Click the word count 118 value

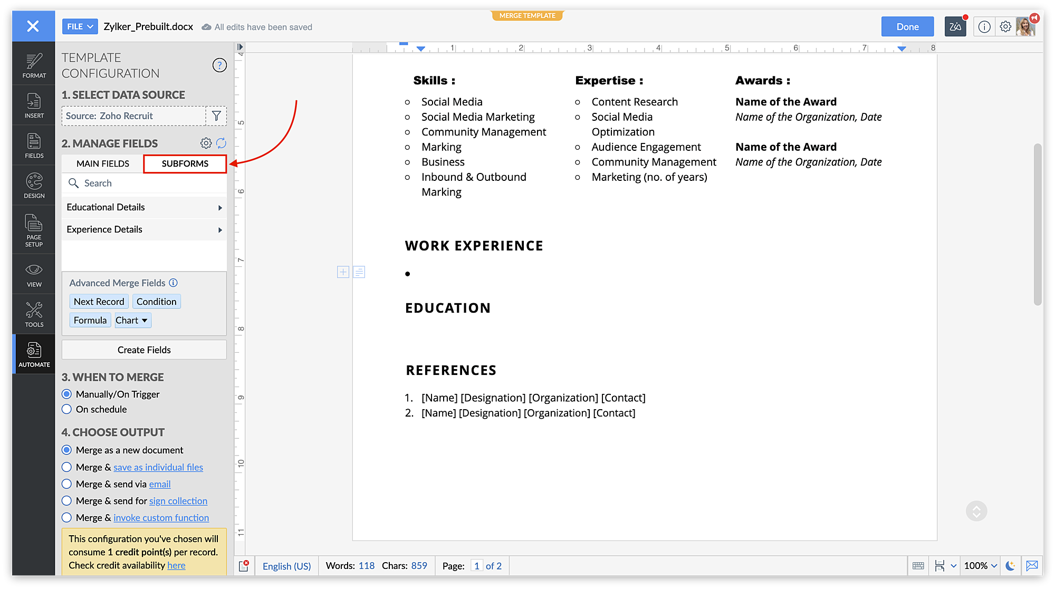point(367,566)
